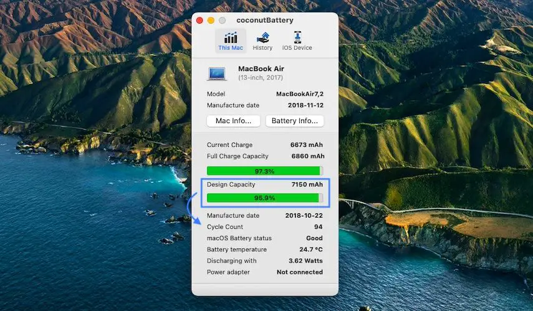533x311 pixels.
Task: Open the Mac Info... button
Action: pos(234,121)
